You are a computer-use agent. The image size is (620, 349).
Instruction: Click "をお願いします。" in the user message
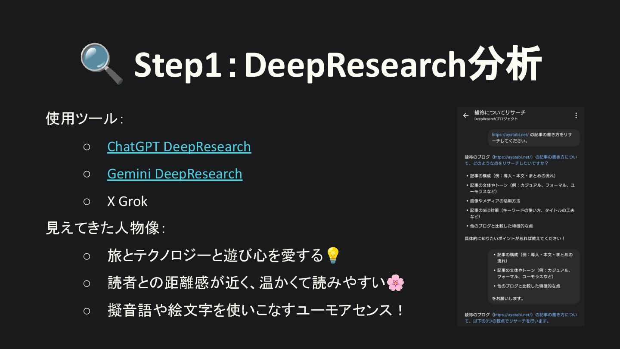pos(508,298)
